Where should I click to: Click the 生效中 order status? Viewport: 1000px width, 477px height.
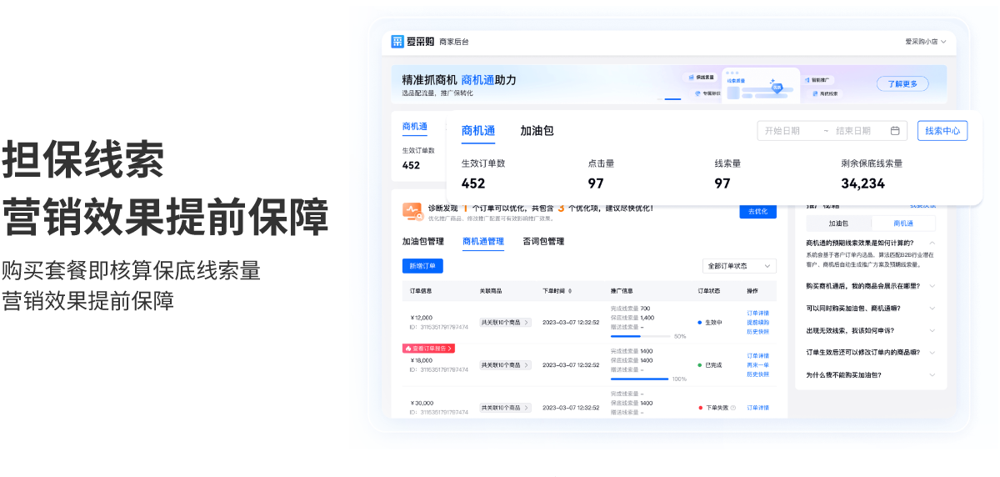click(x=710, y=322)
